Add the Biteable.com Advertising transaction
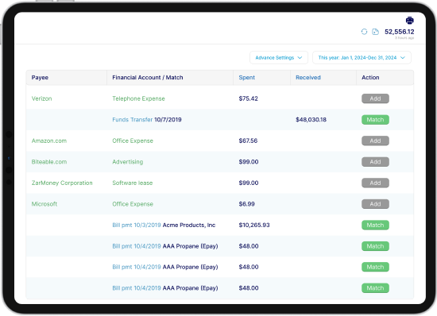437x316 pixels. point(375,162)
